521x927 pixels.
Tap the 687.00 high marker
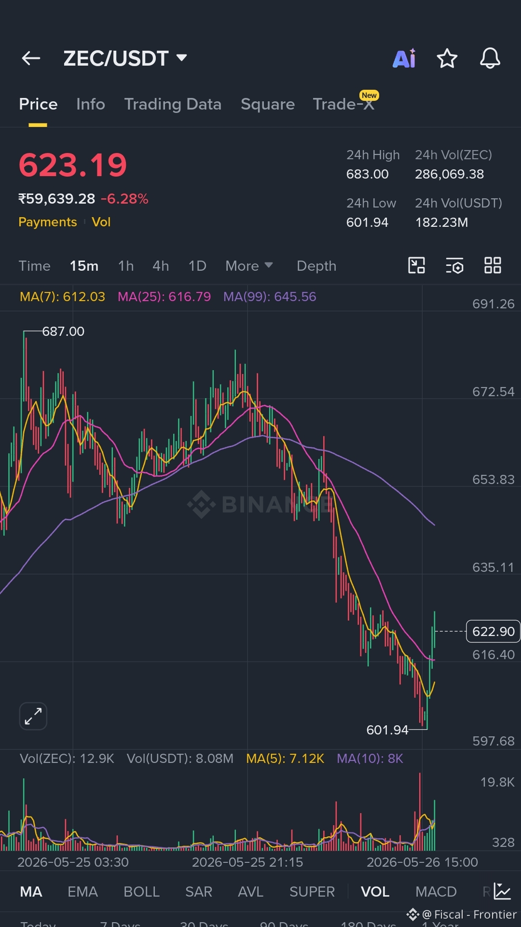point(63,332)
